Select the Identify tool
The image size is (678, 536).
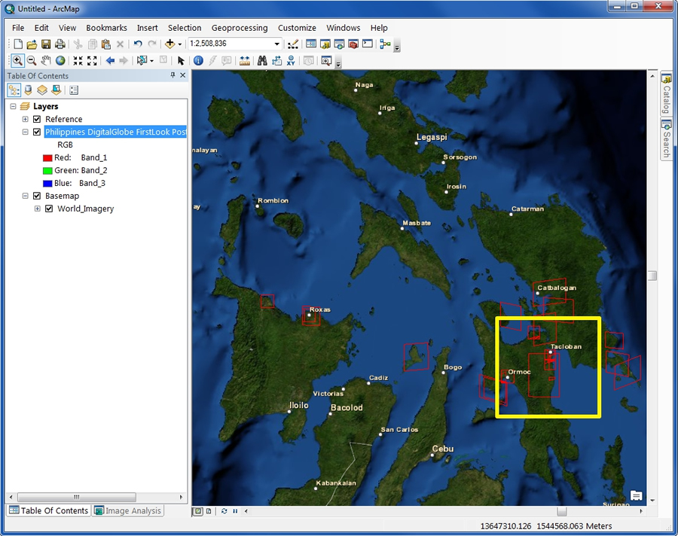click(x=198, y=60)
